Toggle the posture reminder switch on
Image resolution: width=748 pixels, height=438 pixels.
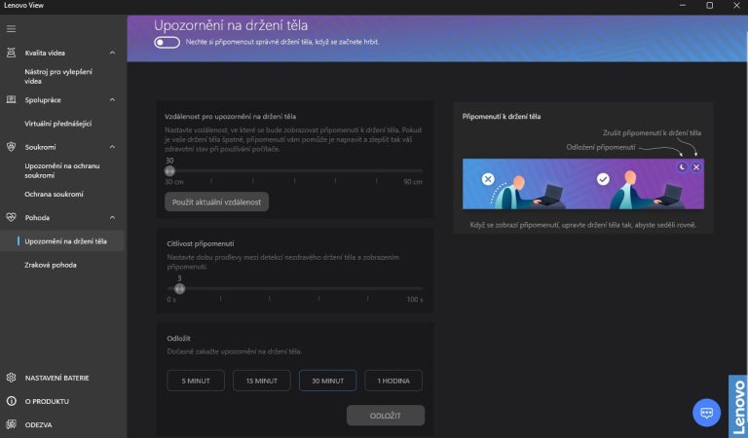[167, 43]
